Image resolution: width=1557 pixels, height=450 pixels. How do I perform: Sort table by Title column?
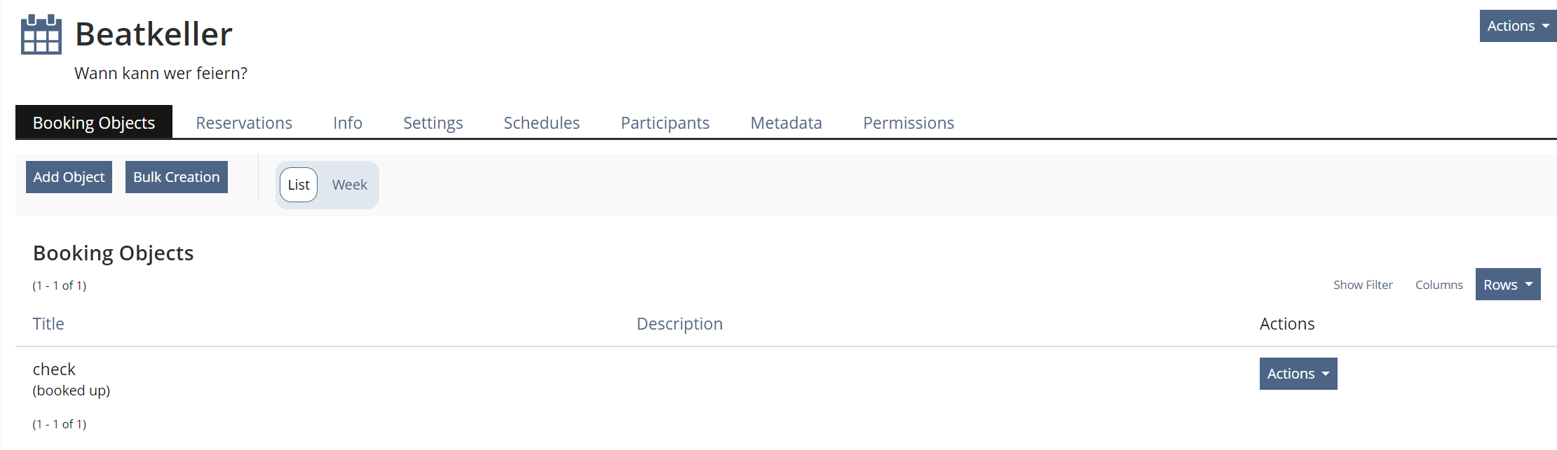pos(48,324)
